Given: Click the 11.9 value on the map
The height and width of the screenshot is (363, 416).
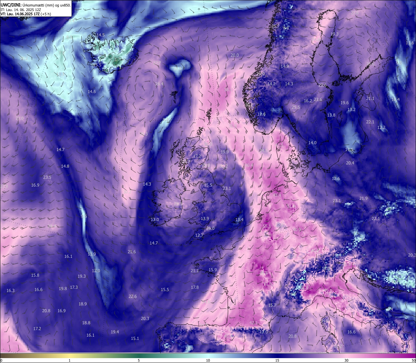Looking at the screenshot, I should click(92, 254).
